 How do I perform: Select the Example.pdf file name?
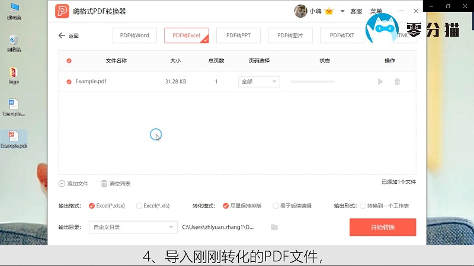[91, 82]
